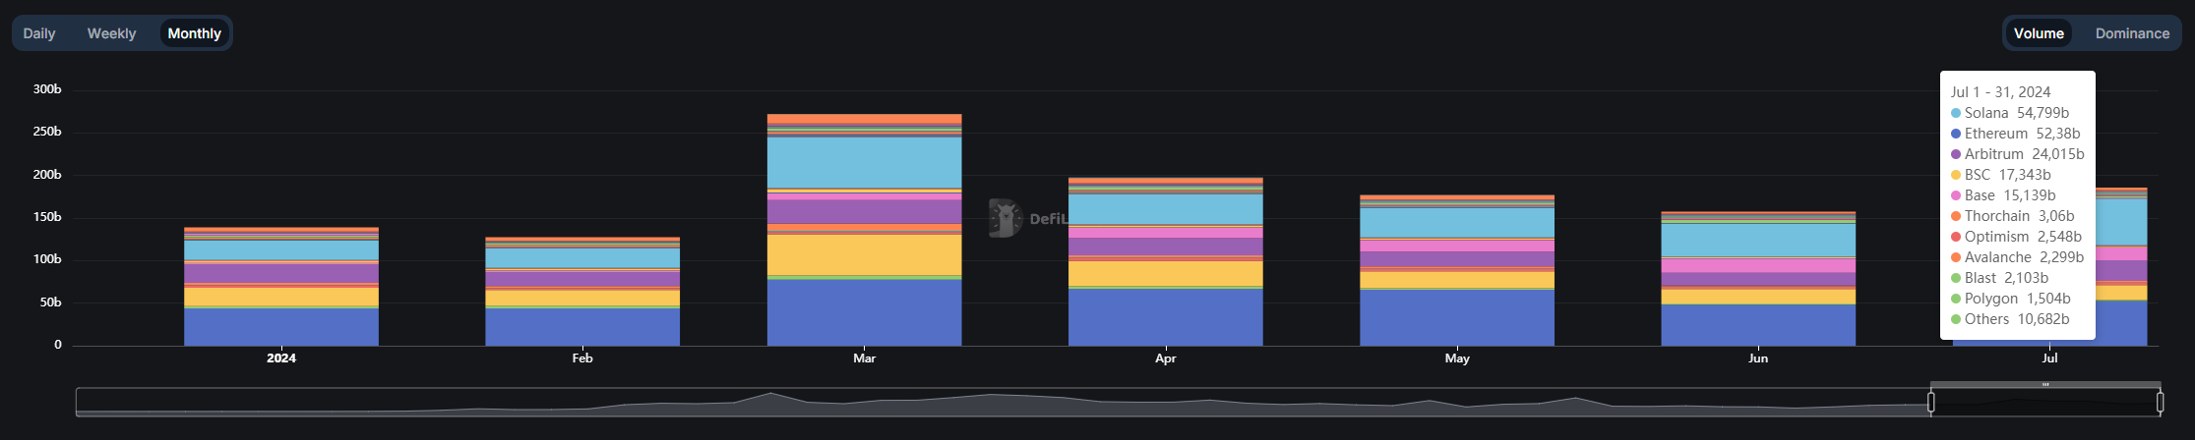
Task: Select the Volume view toggle
Action: (x=2039, y=33)
